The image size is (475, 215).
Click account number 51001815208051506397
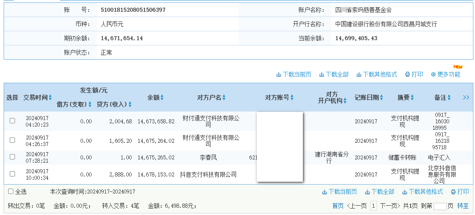pos(133,10)
